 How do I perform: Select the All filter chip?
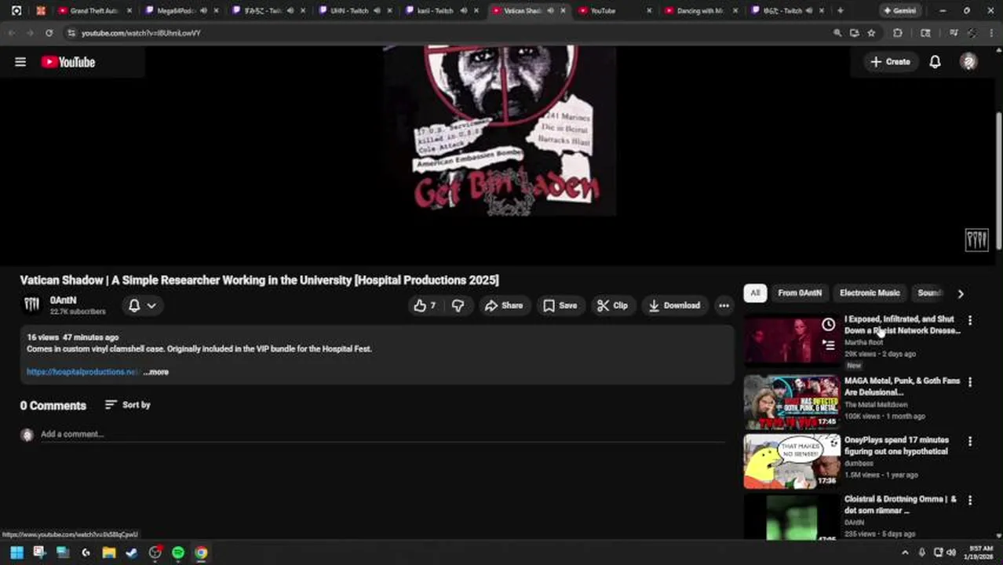click(755, 293)
